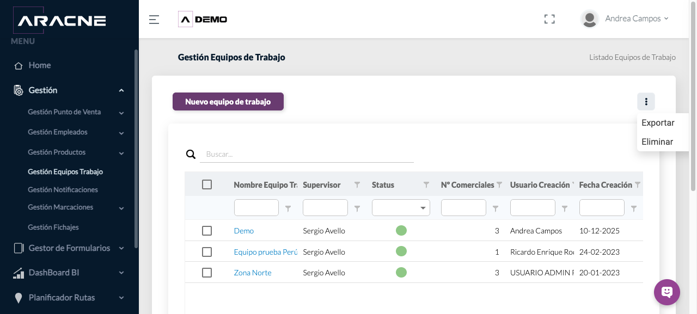This screenshot has height=314, width=697.
Task: Click the Buscar search field
Action: (x=307, y=154)
